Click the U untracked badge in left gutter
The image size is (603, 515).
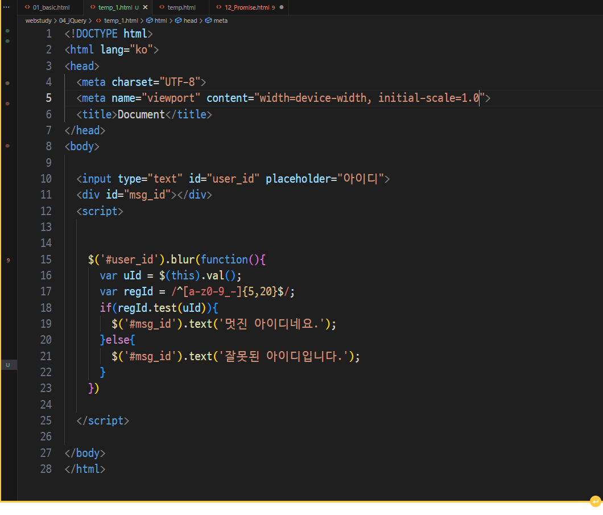8,365
